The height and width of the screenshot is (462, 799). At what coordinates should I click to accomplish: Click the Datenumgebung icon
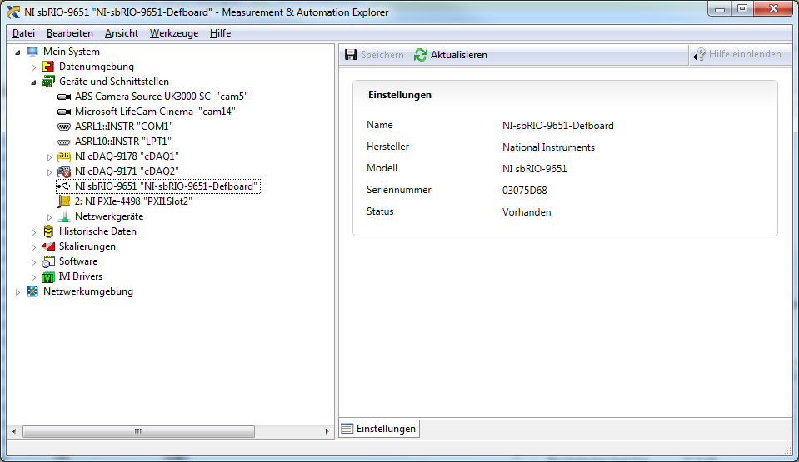pyautogui.click(x=47, y=67)
